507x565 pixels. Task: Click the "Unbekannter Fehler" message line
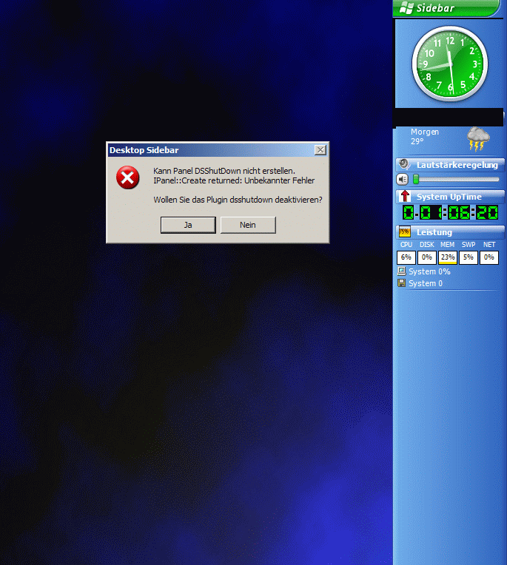point(234,180)
